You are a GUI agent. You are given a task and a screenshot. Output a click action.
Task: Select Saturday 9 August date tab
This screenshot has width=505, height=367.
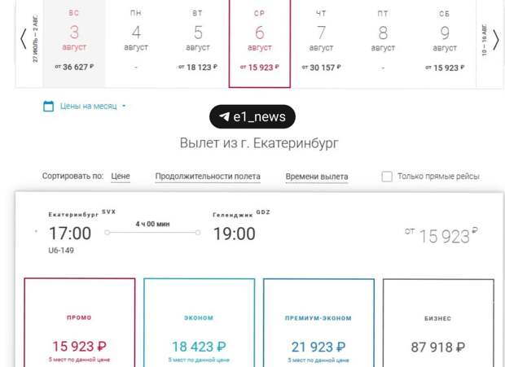click(x=445, y=43)
